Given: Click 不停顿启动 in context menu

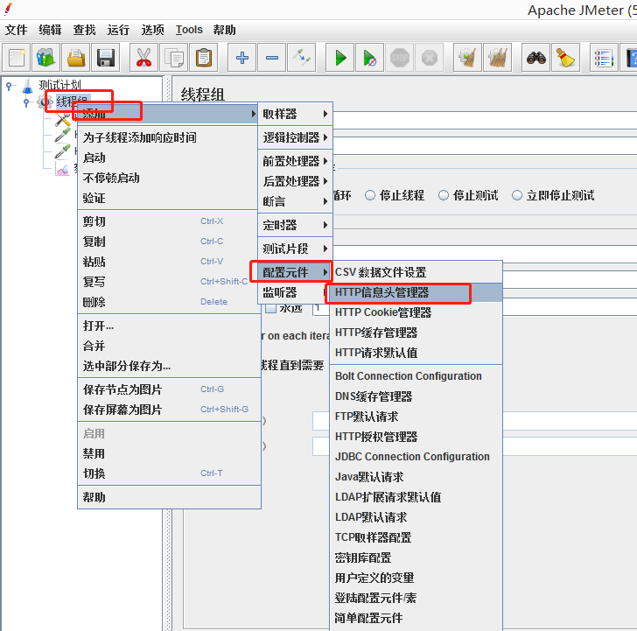Looking at the screenshot, I should click(169, 178).
